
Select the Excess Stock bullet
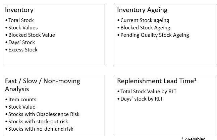click(x=23, y=50)
